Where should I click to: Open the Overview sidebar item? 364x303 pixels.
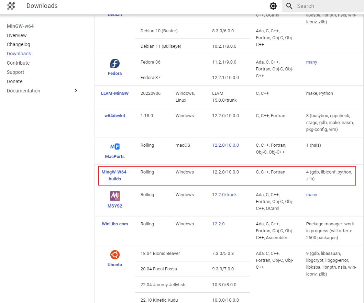(x=17, y=35)
